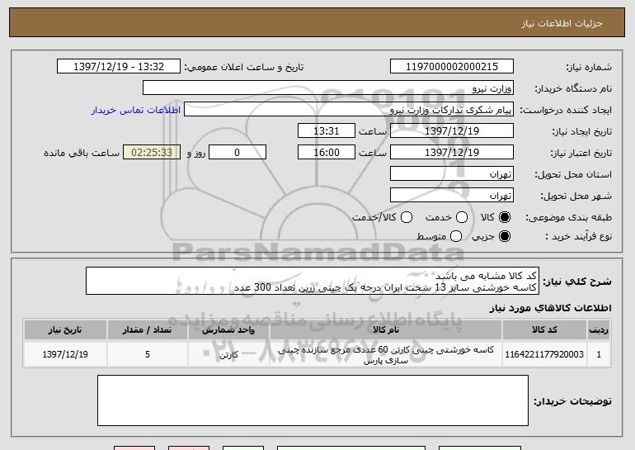Click the public announcement date-time field
This screenshot has width=635, height=450.
click(119, 67)
